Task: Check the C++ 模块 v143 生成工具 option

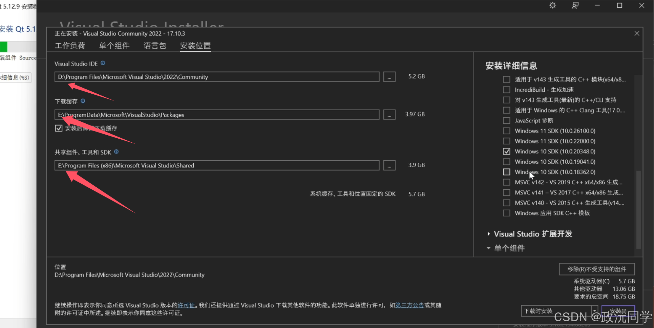Action: (x=506, y=79)
